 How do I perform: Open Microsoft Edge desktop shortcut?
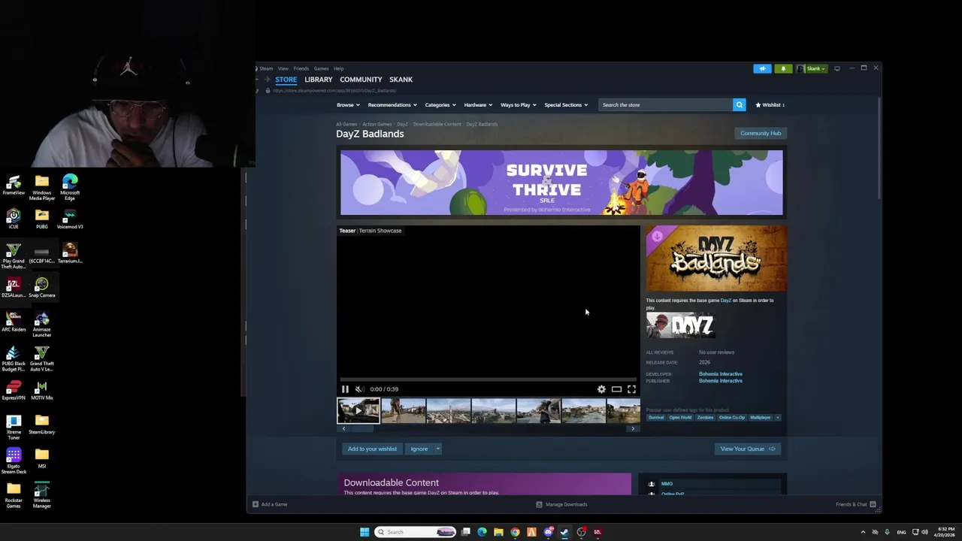(x=70, y=188)
